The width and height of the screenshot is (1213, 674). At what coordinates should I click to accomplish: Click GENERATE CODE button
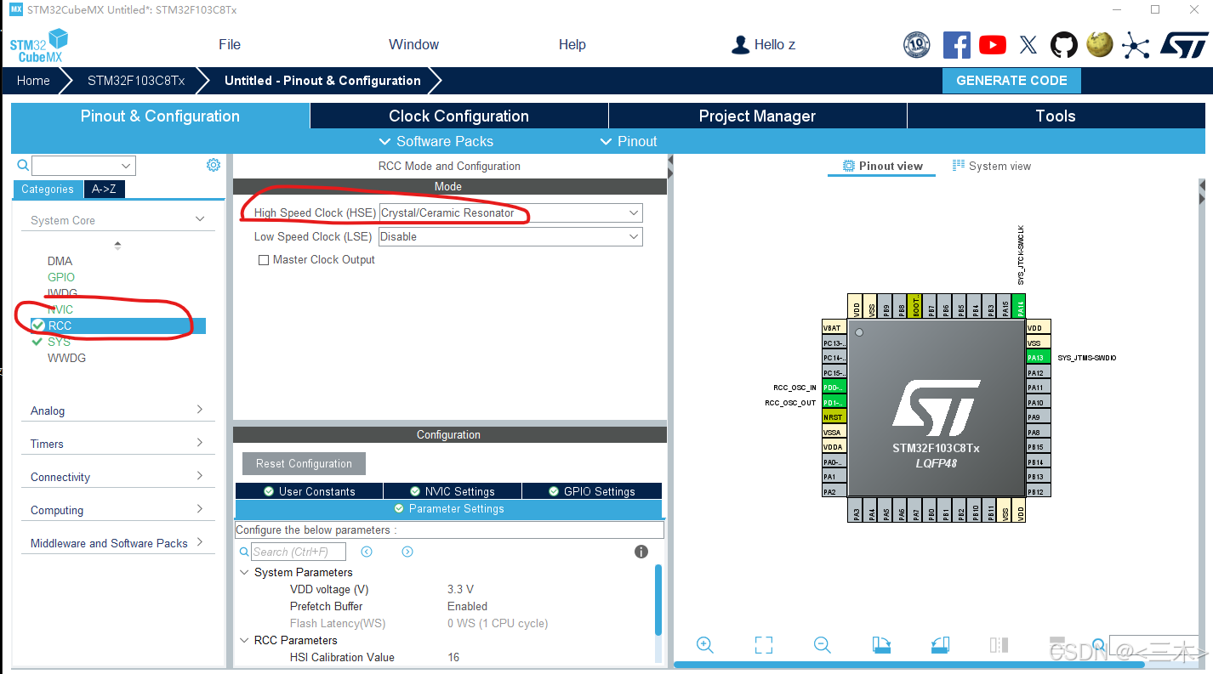tap(1011, 81)
